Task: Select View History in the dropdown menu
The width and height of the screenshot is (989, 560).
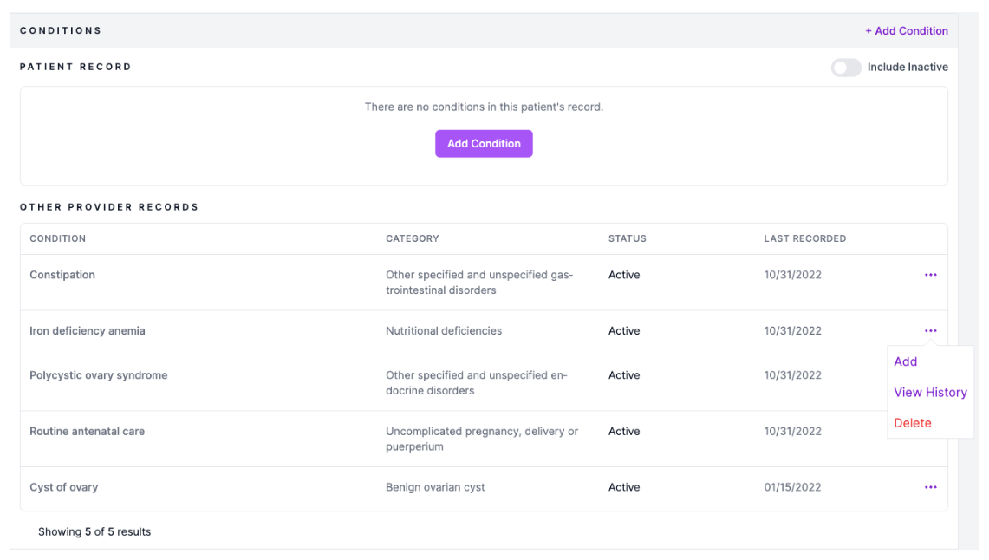Action: pyautogui.click(x=930, y=393)
